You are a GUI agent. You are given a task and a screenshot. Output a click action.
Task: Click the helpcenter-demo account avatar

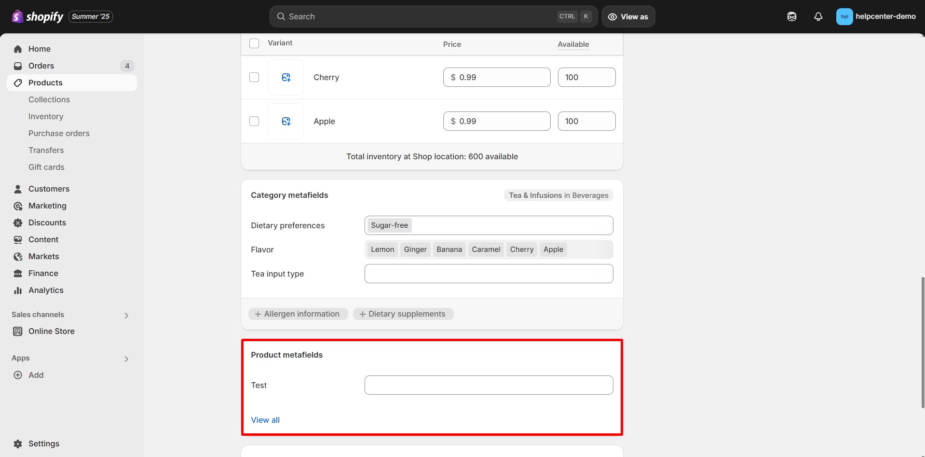point(844,16)
